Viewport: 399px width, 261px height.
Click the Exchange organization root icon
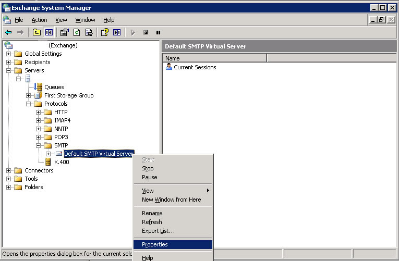tap(8, 45)
